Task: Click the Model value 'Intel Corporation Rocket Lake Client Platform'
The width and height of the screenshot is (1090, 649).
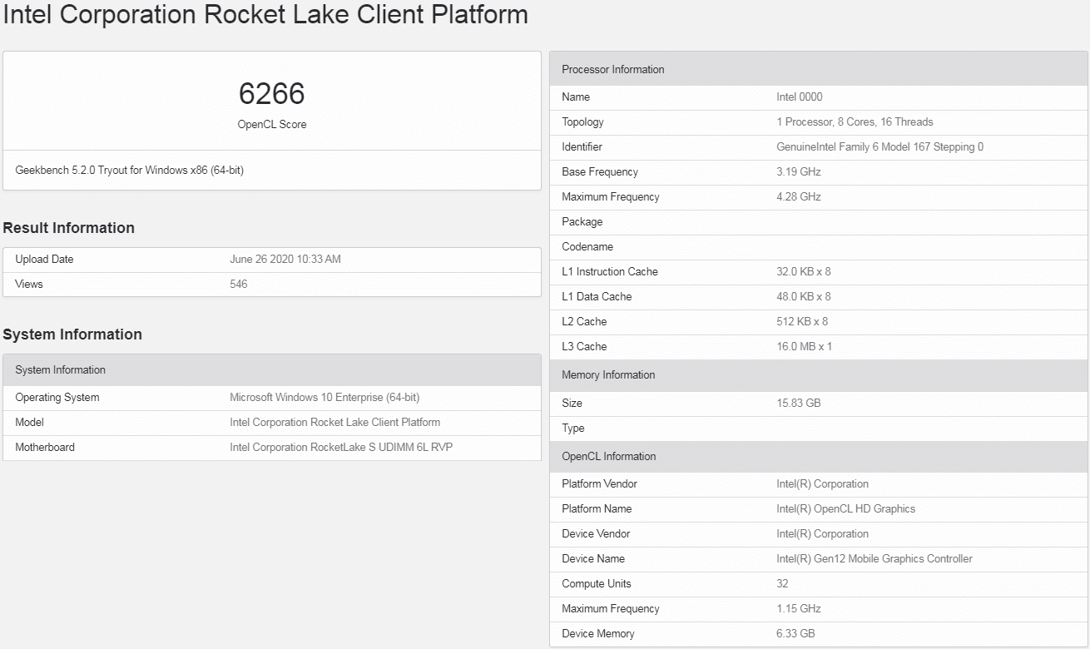Action: (335, 423)
